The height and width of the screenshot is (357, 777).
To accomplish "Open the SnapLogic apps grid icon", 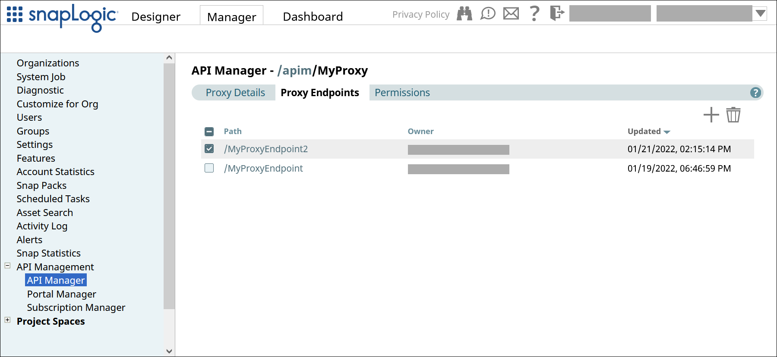I will click(15, 14).
